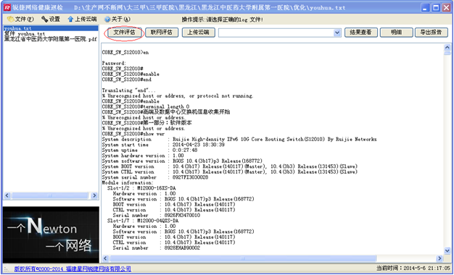
Task: Click the 文件评估 button
Action: click(125, 33)
